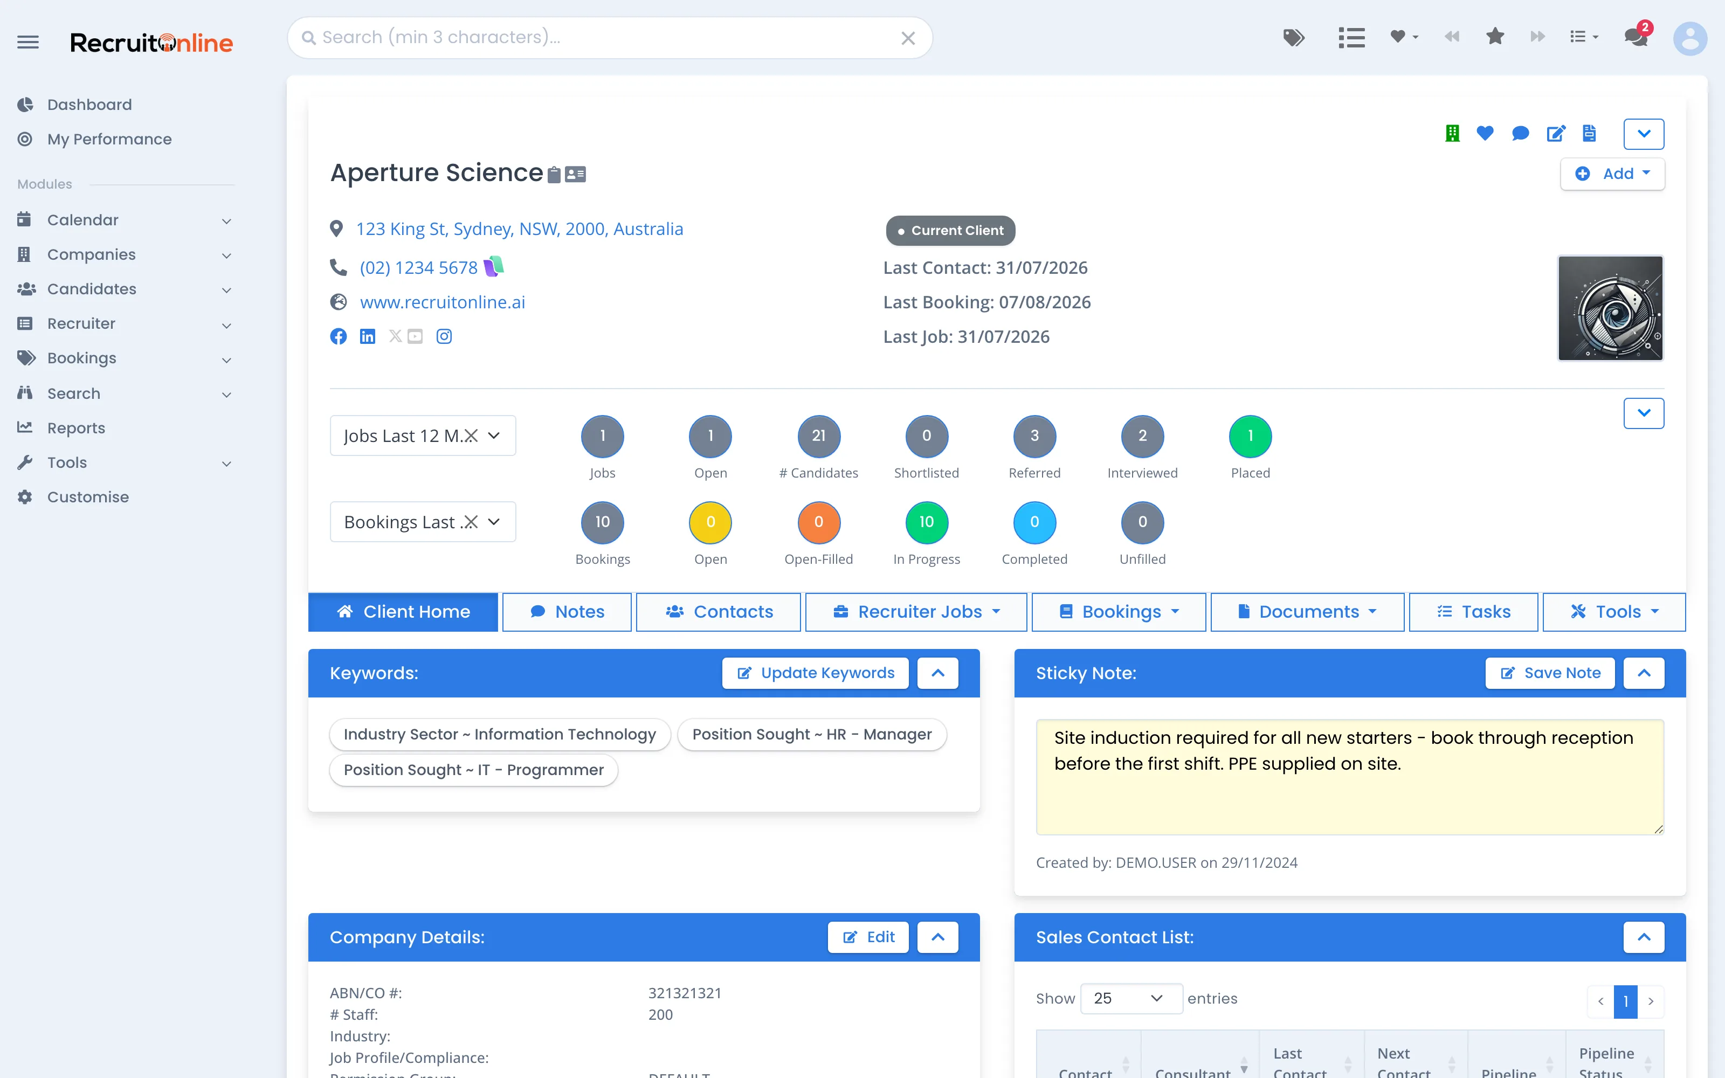
Task: Click the orange Open-Filled bookings circle
Action: click(x=818, y=522)
